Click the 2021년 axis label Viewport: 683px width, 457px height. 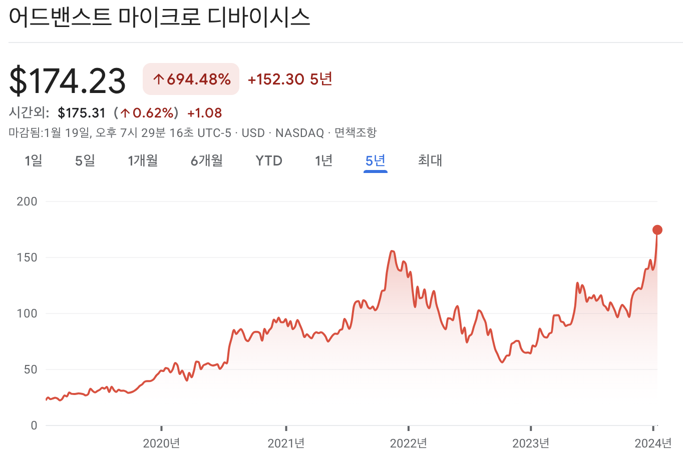[285, 443]
